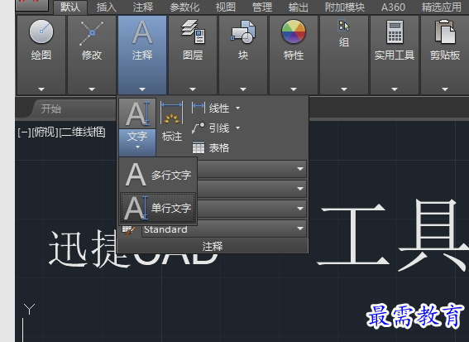Screen dimensions: 469x342
Task: Switch to the 插入 ribbon tab
Action: 106,7
